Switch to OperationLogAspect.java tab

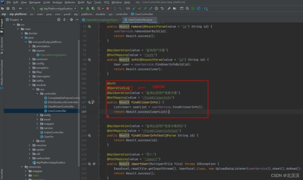[x=102, y=20]
